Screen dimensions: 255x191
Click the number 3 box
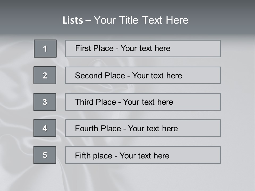coord(45,102)
